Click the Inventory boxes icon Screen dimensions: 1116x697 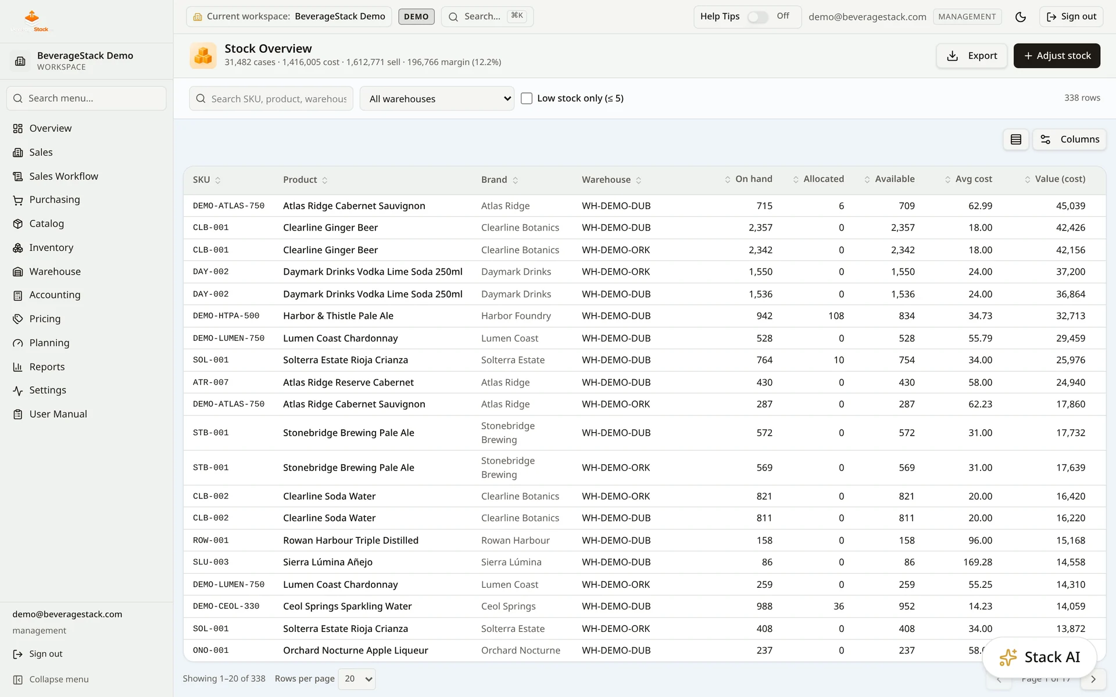(18, 247)
